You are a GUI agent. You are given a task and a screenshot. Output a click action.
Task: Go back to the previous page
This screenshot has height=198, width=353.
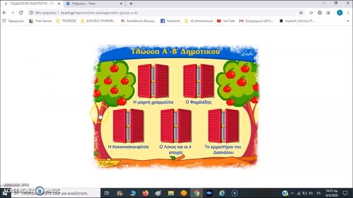click(4, 13)
